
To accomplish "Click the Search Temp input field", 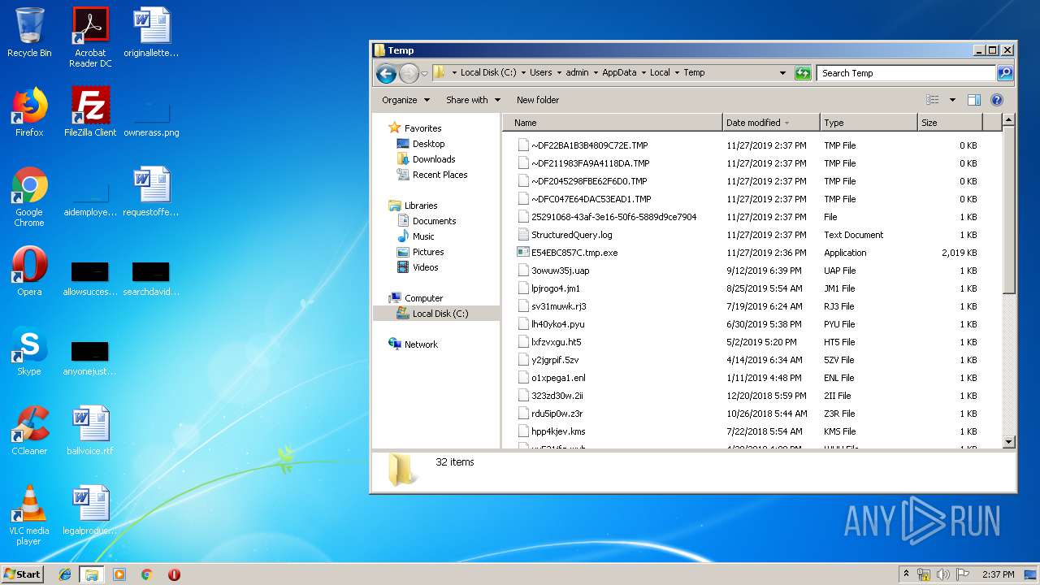I will (x=907, y=73).
